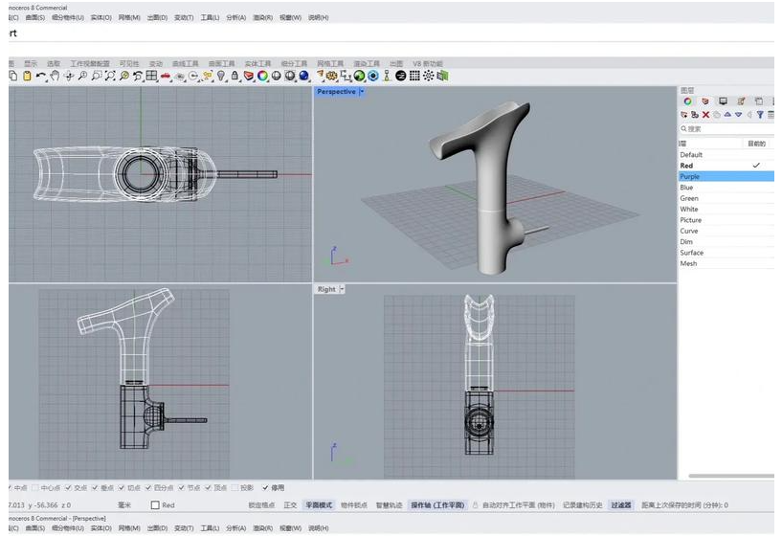Uncheck the 垂点 object snap

(x=95, y=487)
